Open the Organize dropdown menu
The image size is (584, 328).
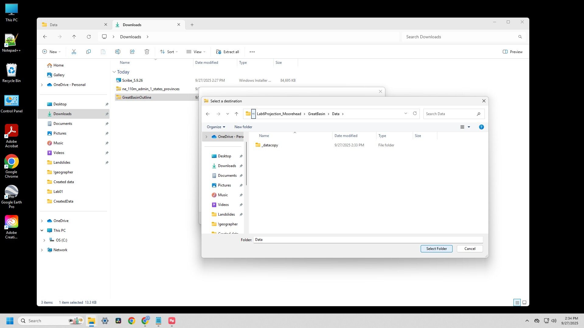pyautogui.click(x=216, y=127)
